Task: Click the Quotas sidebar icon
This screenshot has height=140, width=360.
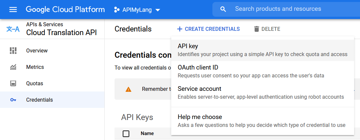Action: pyautogui.click(x=13, y=83)
